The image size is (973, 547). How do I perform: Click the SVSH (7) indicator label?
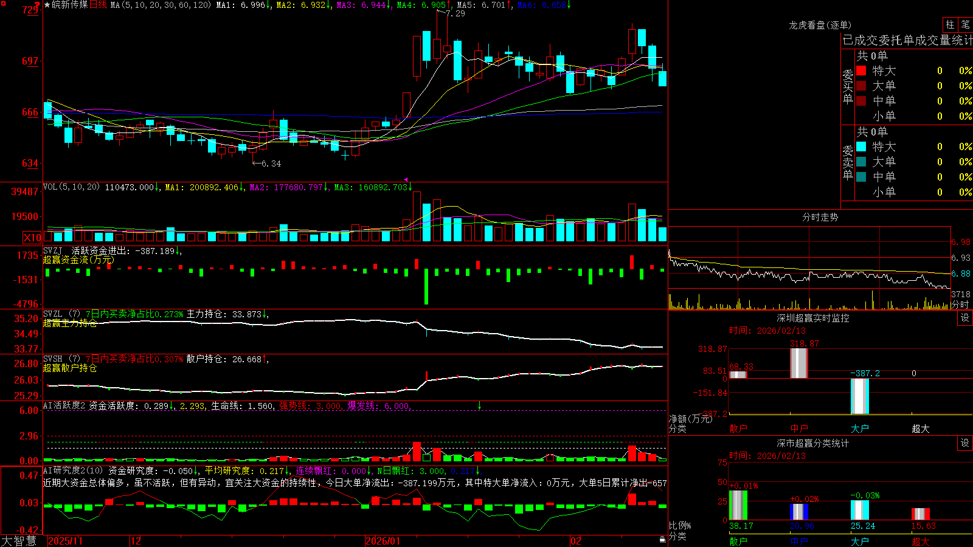[61, 359]
